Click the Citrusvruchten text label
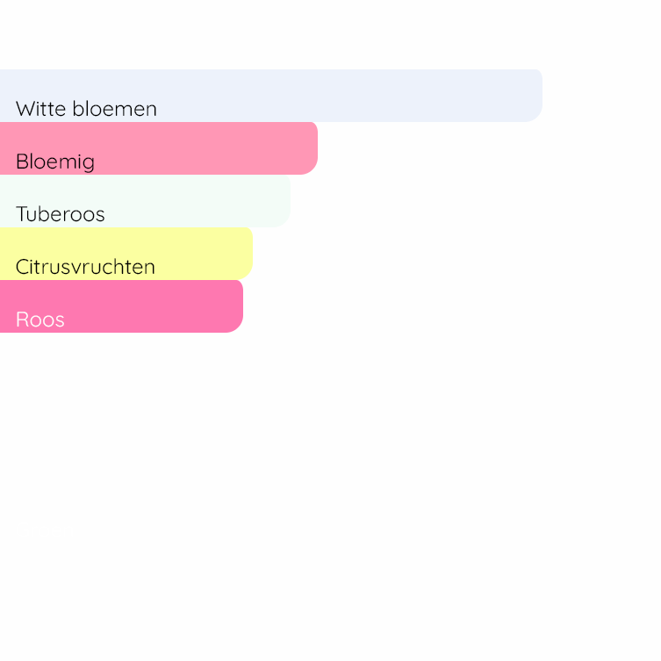Screen dimensions: 661x661 (85, 267)
